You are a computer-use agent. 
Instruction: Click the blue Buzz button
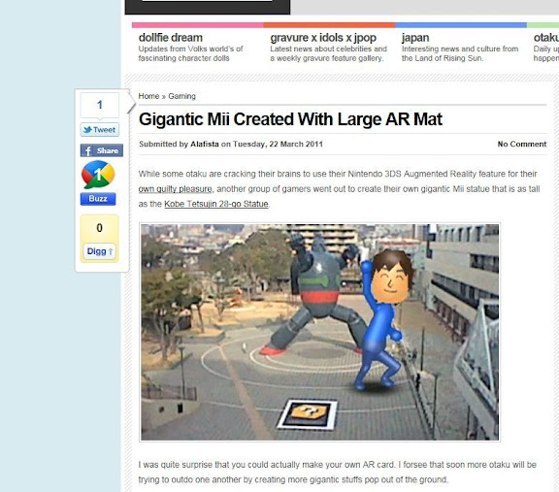98,199
